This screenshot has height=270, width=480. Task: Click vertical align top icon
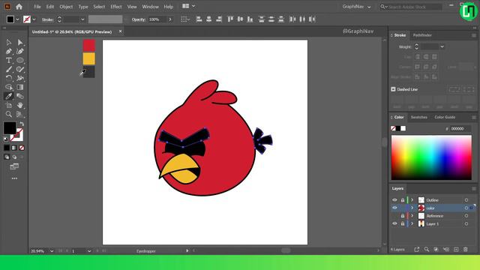(x=230, y=19)
